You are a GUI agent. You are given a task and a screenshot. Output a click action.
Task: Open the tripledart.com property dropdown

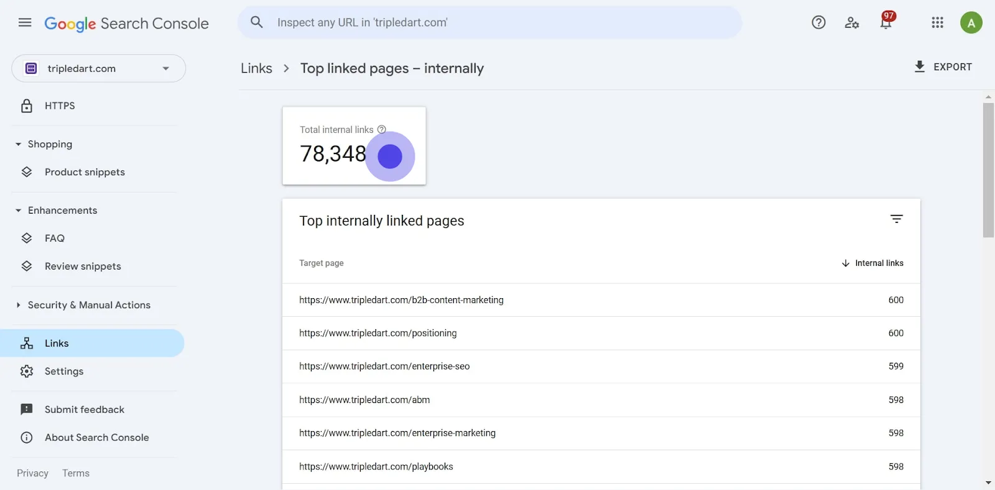click(x=98, y=68)
